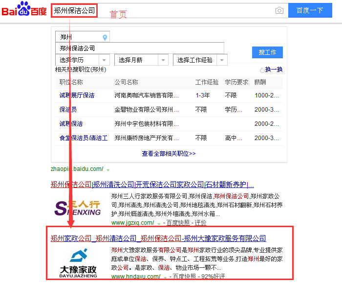Image resolution: width=342 pixels, height=284 pixels.
Task: Click the 百度一下 search button
Action: click(310, 10)
